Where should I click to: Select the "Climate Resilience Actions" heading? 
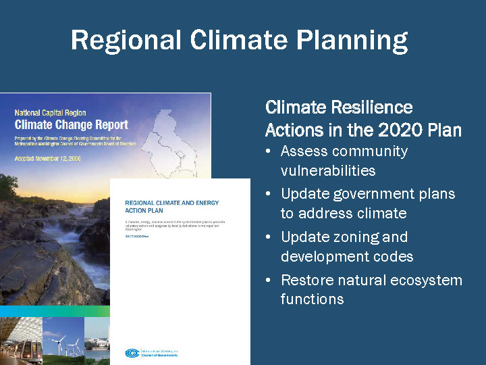(x=363, y=118)
